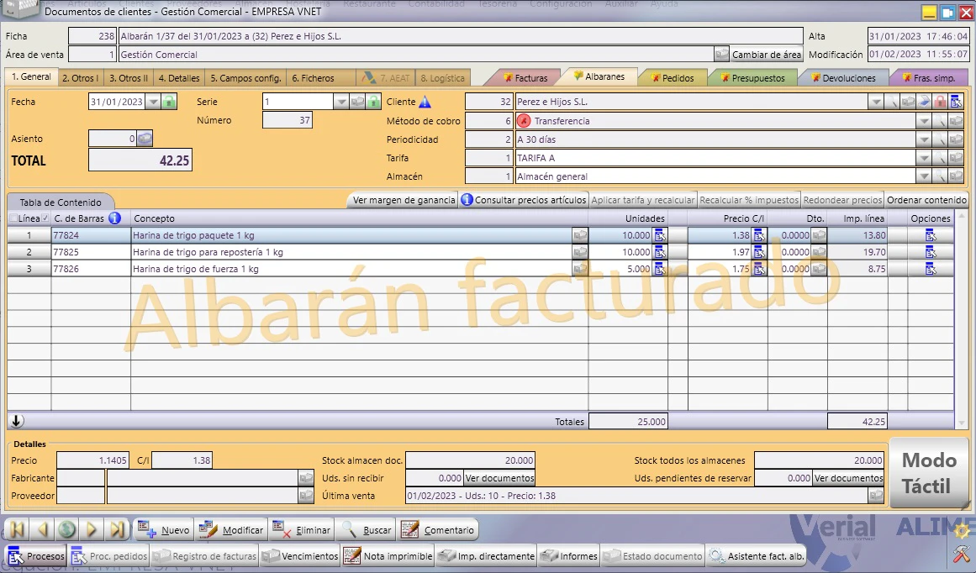The height and width of the screenshot is (573, 976).
Task: Click info icon beside C. de Barras
Action: (x=114, y=218)
